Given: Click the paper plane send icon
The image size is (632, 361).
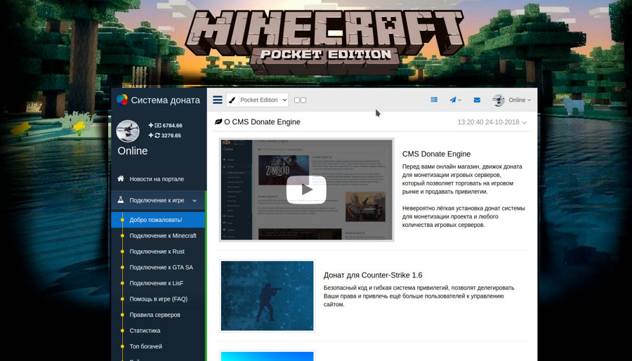Looking at the screenshot, I should click(x=454, y=100).
